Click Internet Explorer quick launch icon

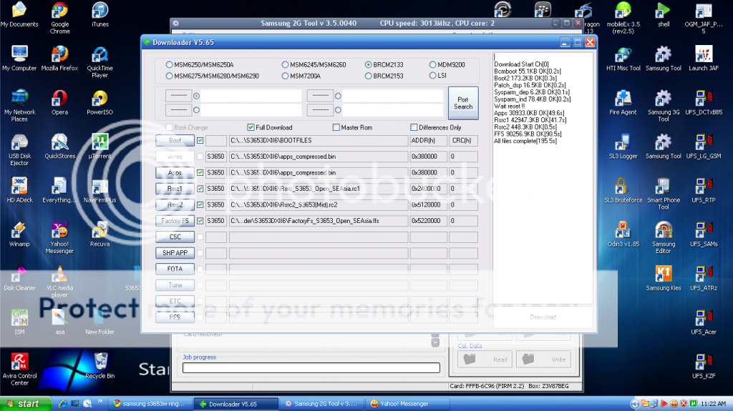click(63, 404)
